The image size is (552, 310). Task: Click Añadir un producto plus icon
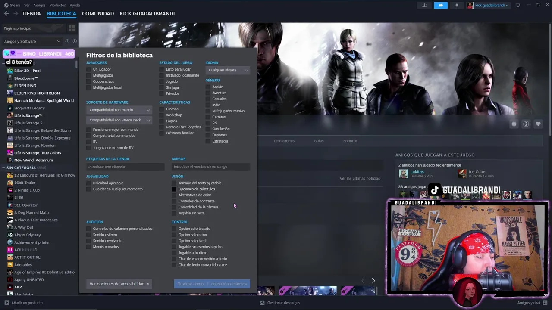[x=6, y=303]
